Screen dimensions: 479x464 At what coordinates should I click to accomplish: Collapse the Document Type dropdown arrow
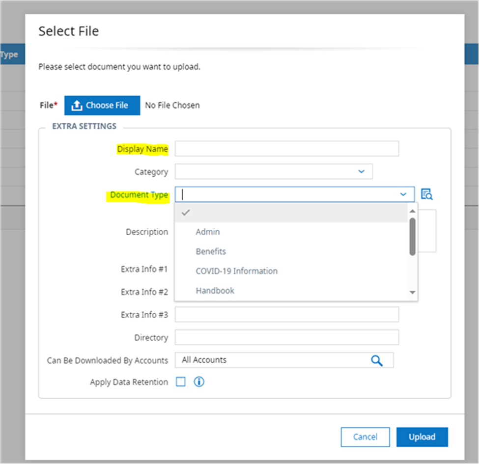tap(403, 194)
